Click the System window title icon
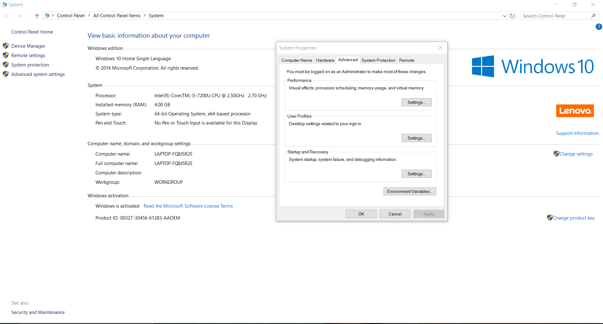Image resolution: width=603 pixels, height=324 pixels. 4,5
